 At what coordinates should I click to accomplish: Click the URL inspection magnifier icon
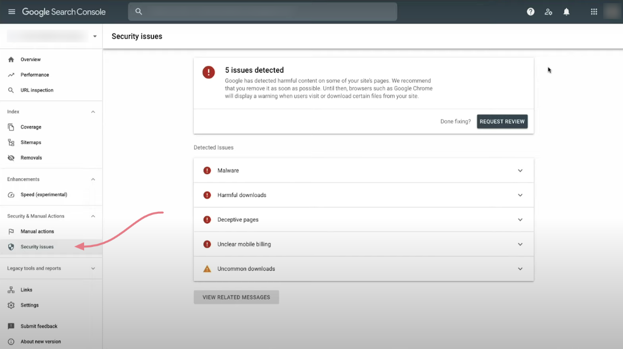coord(11,90)
